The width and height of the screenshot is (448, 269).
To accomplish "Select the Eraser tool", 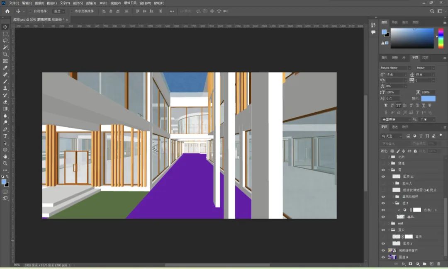I will pos(5,102).
